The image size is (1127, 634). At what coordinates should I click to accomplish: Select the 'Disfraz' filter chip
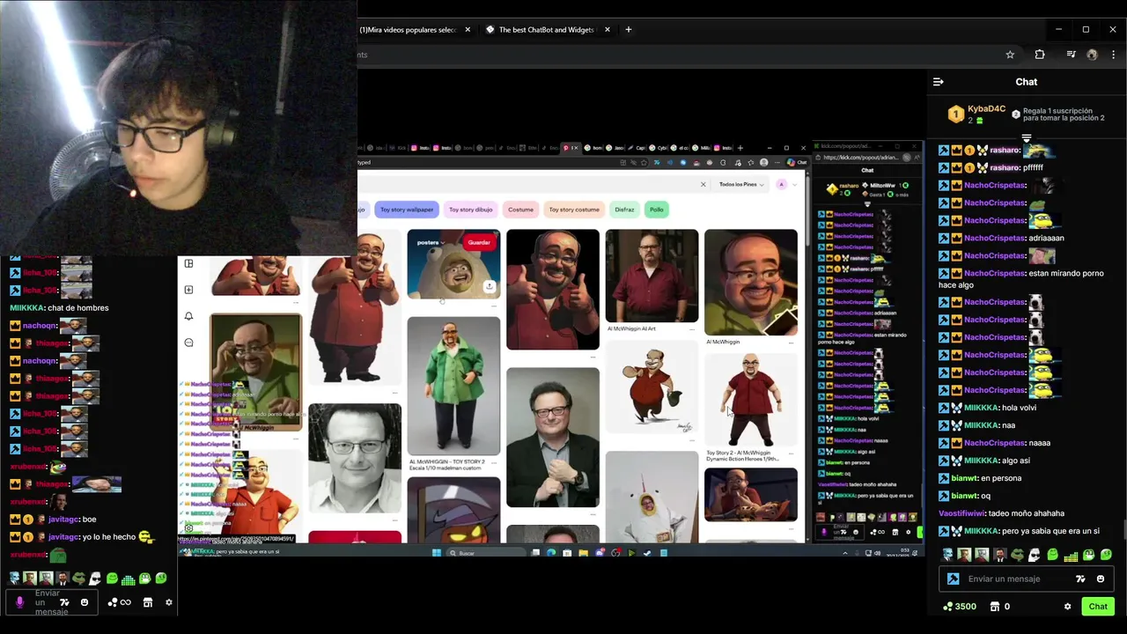click(624, 210)
